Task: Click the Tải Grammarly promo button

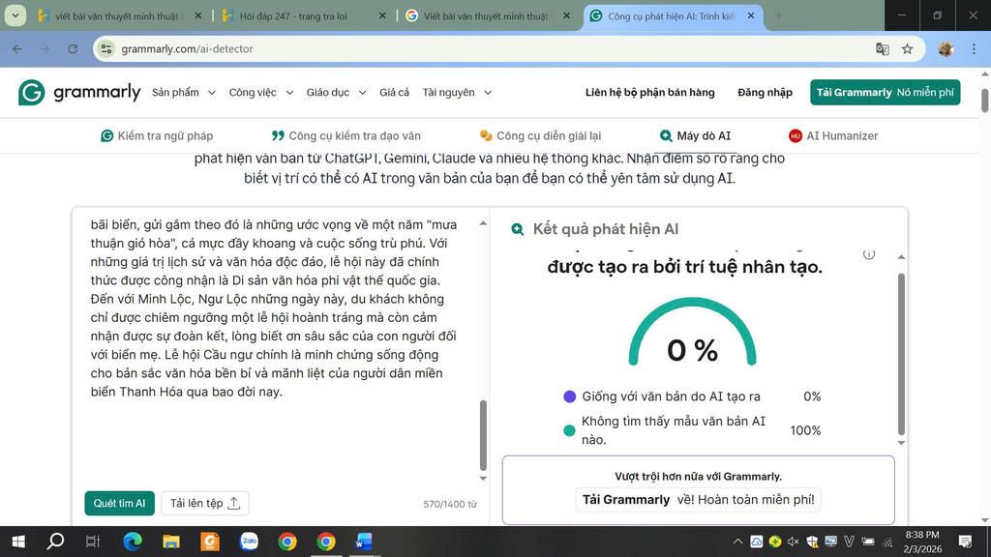Action: tap(698, 500)
